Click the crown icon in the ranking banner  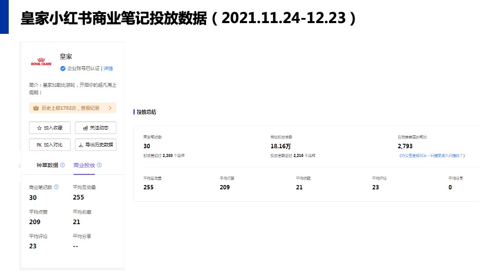click(36, 108)
